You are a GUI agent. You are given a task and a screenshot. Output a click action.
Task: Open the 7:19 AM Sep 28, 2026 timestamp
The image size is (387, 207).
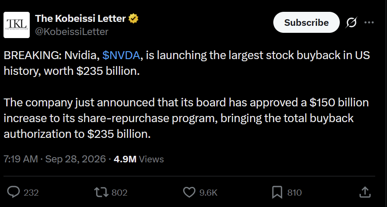(55, 159)
